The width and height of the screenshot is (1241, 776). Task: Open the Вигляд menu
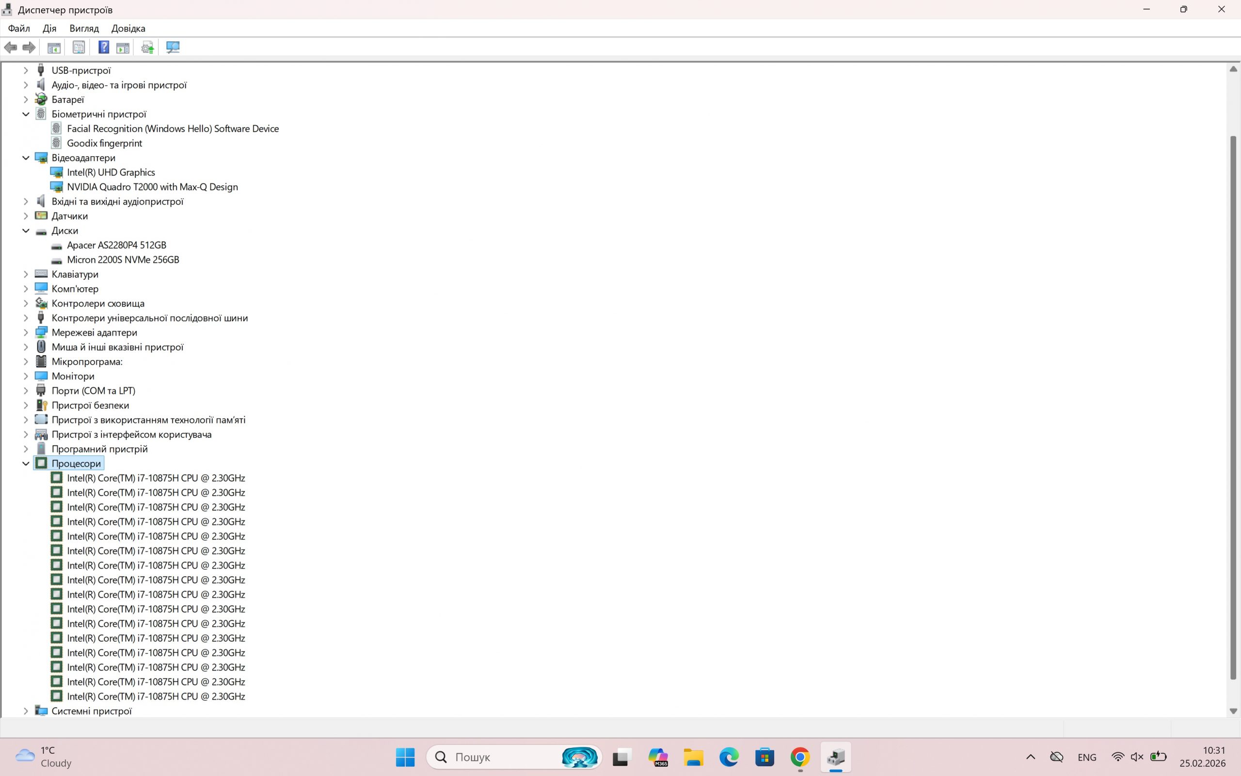point(84,28)
